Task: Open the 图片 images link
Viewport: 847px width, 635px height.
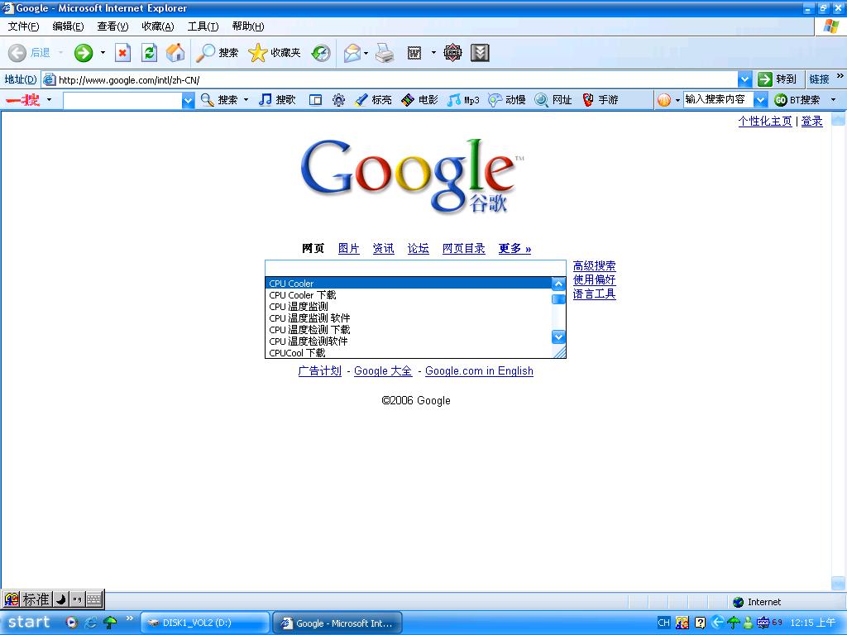Action: click(348, 248)
